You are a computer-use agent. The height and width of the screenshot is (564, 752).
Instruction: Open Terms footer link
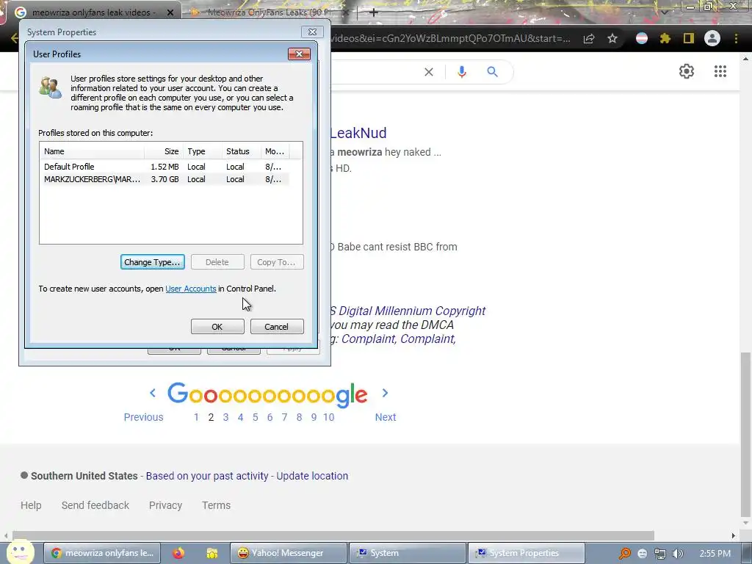(216, 505)
